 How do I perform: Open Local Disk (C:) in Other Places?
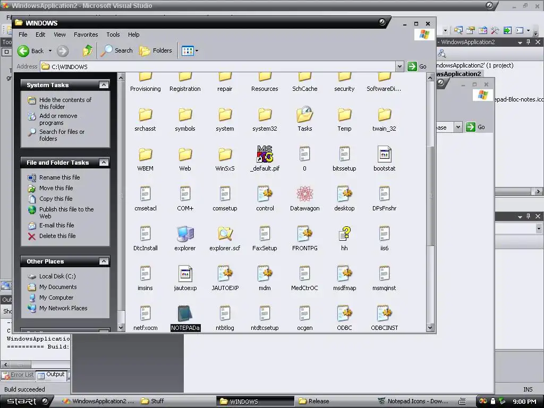point(57,276)
